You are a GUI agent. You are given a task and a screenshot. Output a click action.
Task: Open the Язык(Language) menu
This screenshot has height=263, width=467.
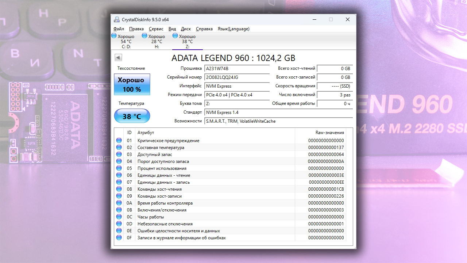233,29
